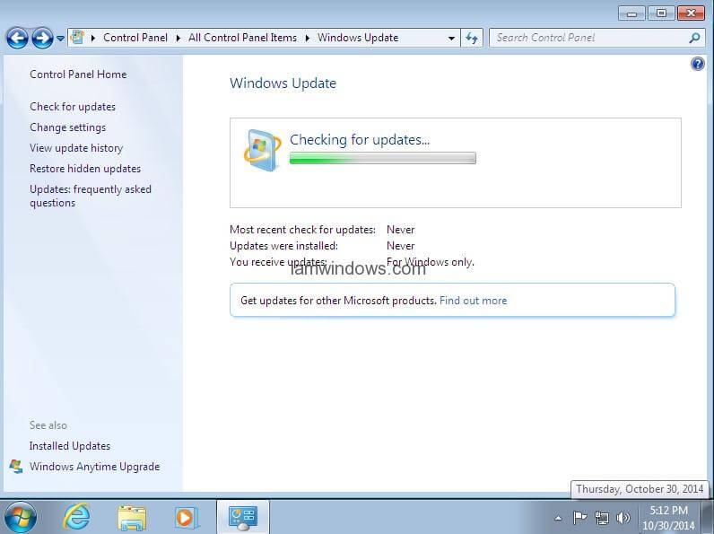Open View update history
714x534 pixels.
point(76,148)
